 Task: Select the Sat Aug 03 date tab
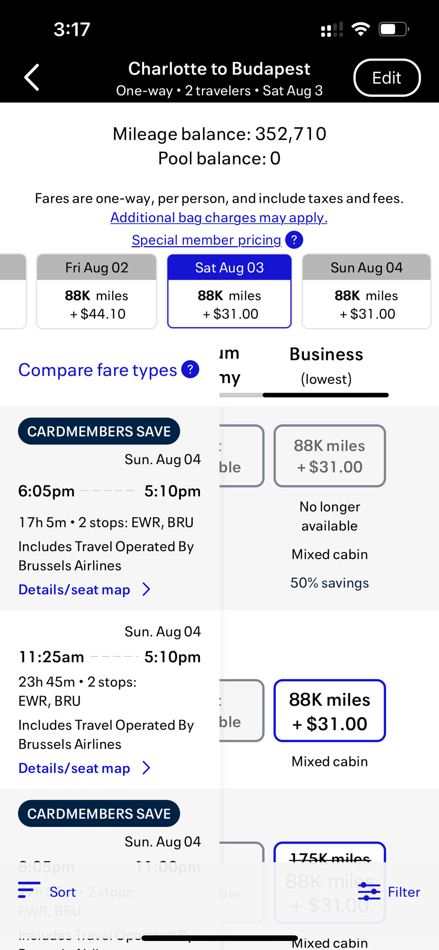230,291
